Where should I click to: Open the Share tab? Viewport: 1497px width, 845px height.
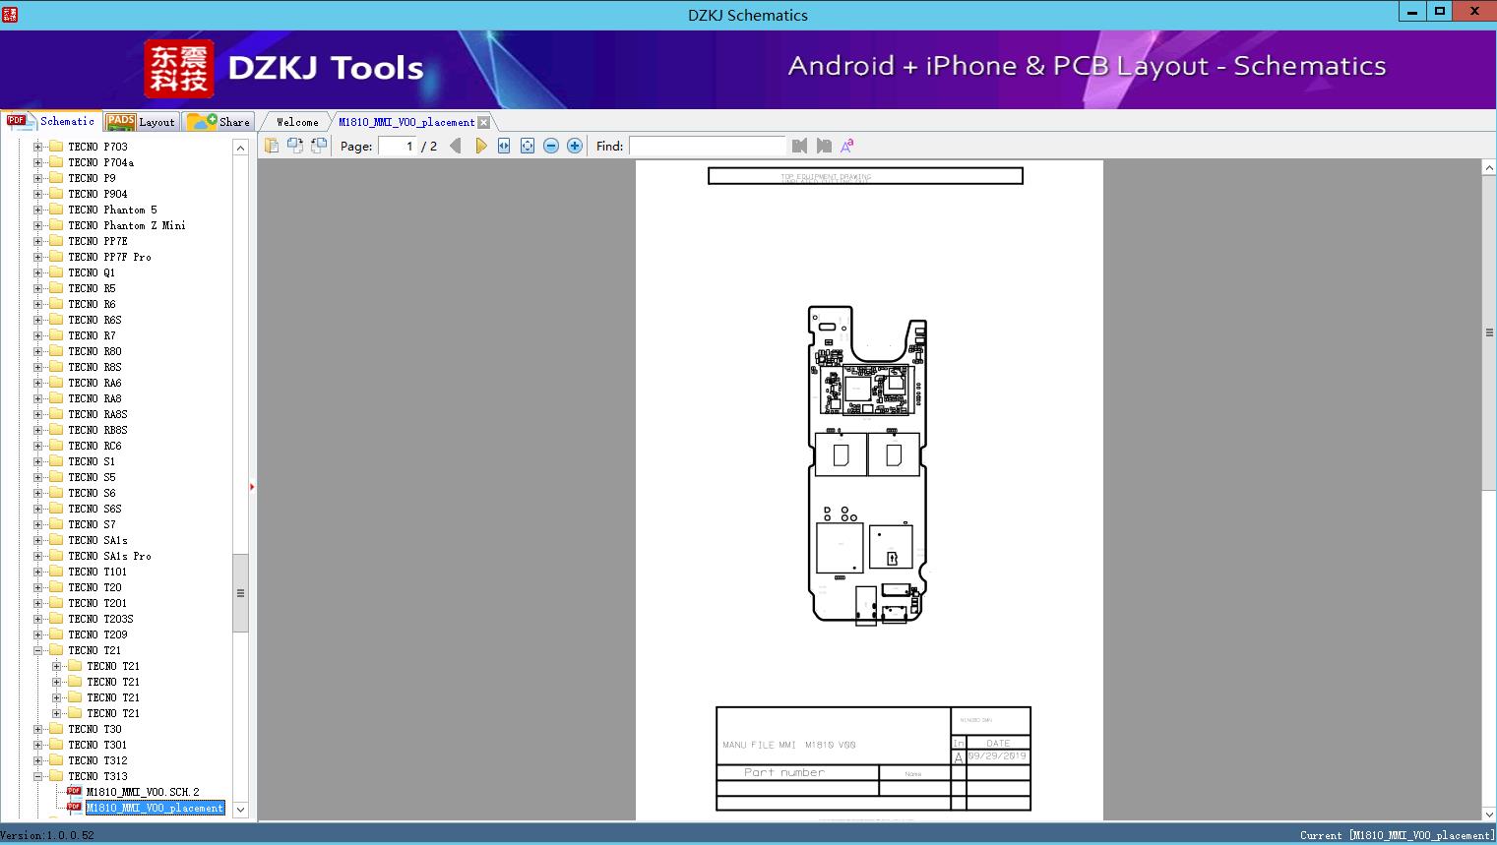(219, 122)
